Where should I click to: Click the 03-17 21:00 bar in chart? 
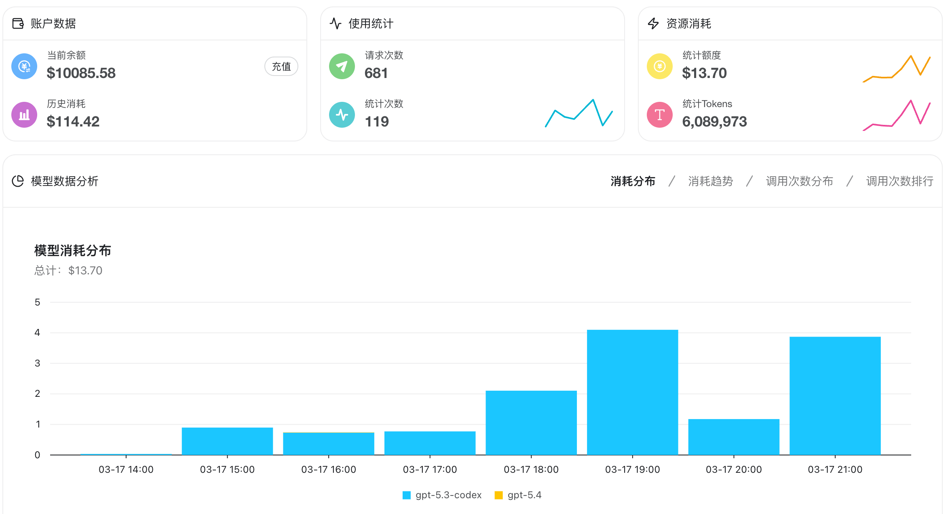tap(835, 396)
